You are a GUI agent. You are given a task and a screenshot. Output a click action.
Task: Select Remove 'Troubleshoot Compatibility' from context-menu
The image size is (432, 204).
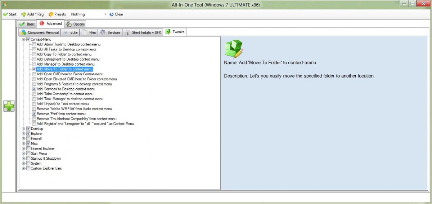[77, 119]
